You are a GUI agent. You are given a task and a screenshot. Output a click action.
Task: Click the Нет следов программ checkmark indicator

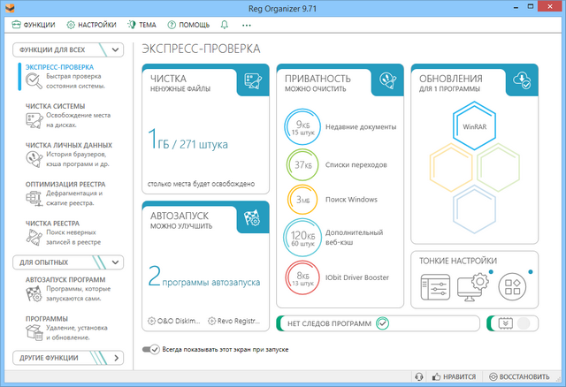pos(382,323)
